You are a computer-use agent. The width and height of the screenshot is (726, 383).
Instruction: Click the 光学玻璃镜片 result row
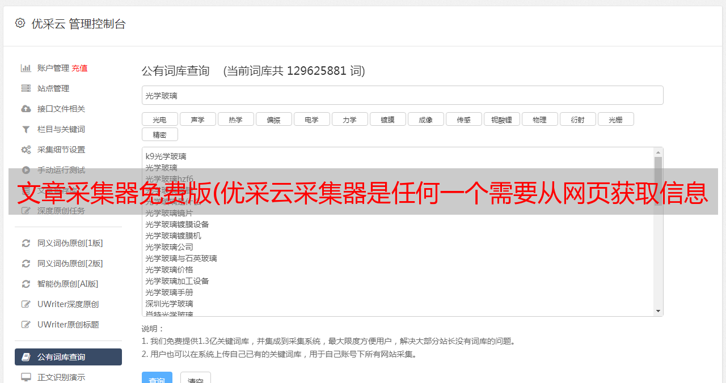pyautogui.click(x=169, y=213)
